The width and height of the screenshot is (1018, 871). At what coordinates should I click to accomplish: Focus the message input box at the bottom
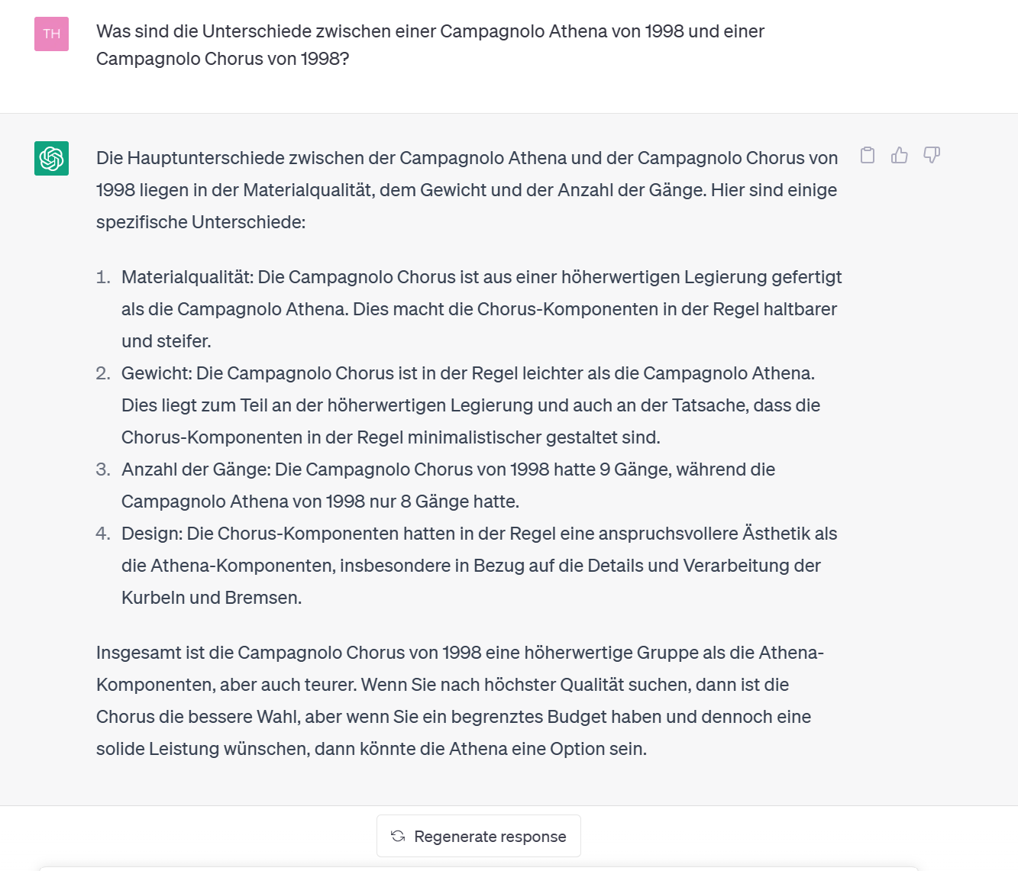(x=478, y=868)
